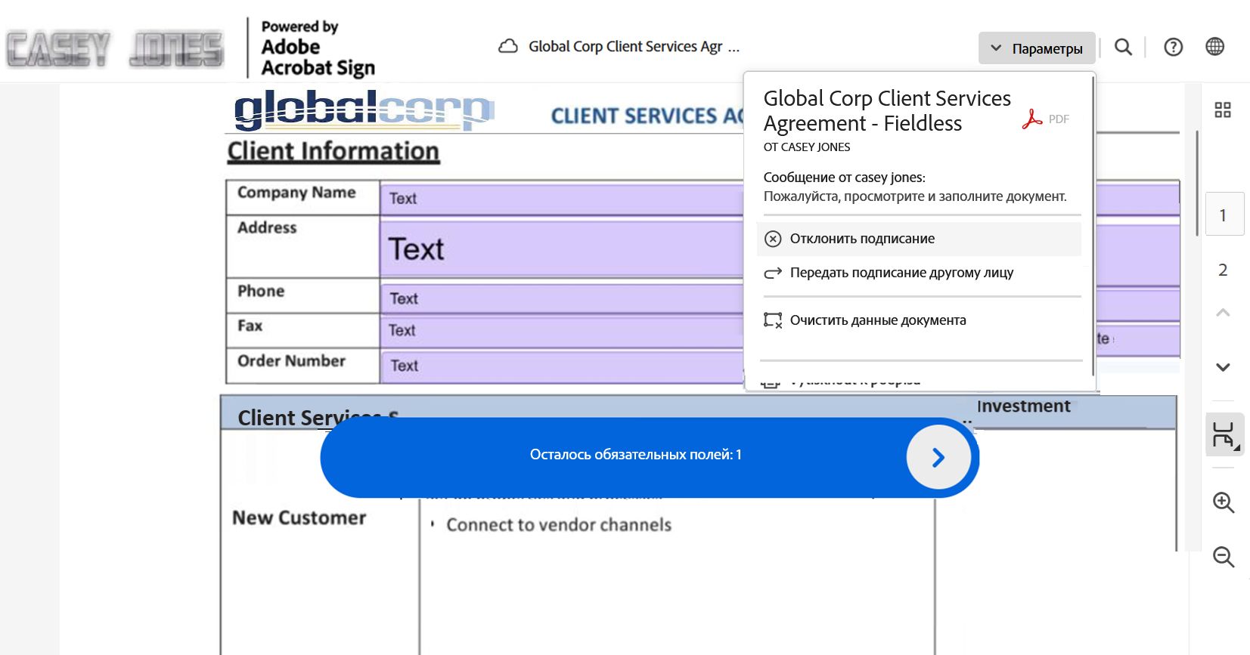Click the document vertical scrollbar

pyautogui.click(x=1196, y=184)
